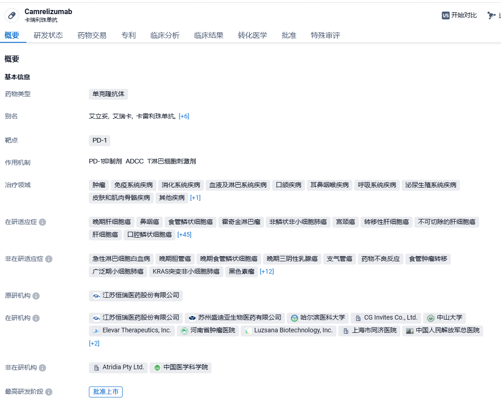Click info icon next to 原研机构
501x407 pixels.
36,296
